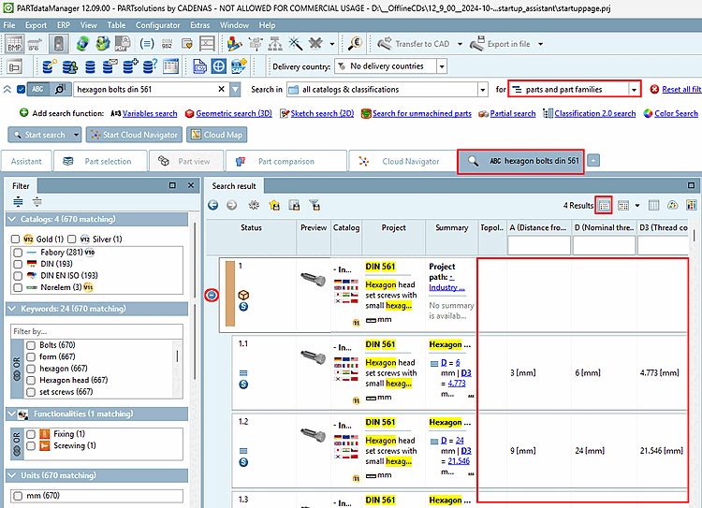Click the database with question mark icon
The height and width of the screenshot is (508, 702).
pyautogui.click(x=150, y=66)
